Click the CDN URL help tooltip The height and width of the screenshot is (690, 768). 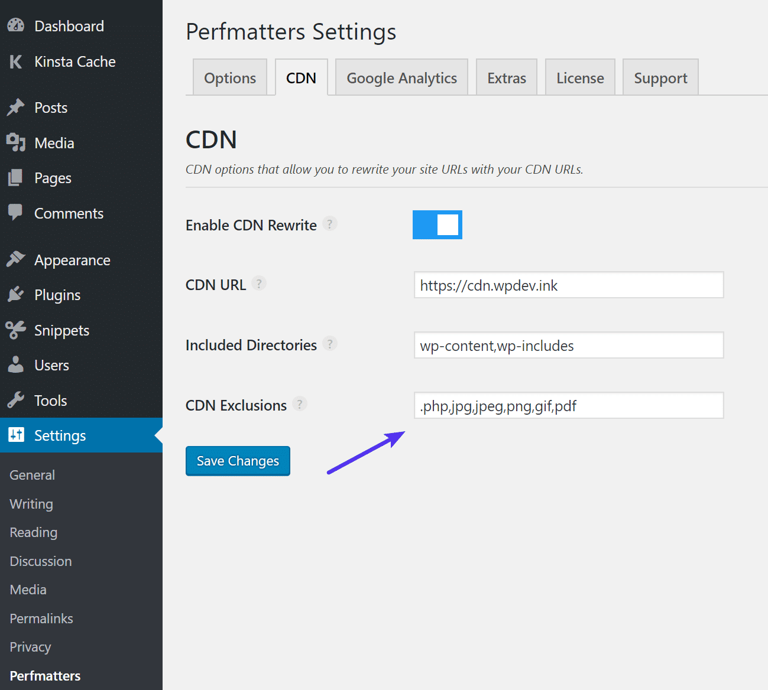pyautogui.click(x=259, y=284)
